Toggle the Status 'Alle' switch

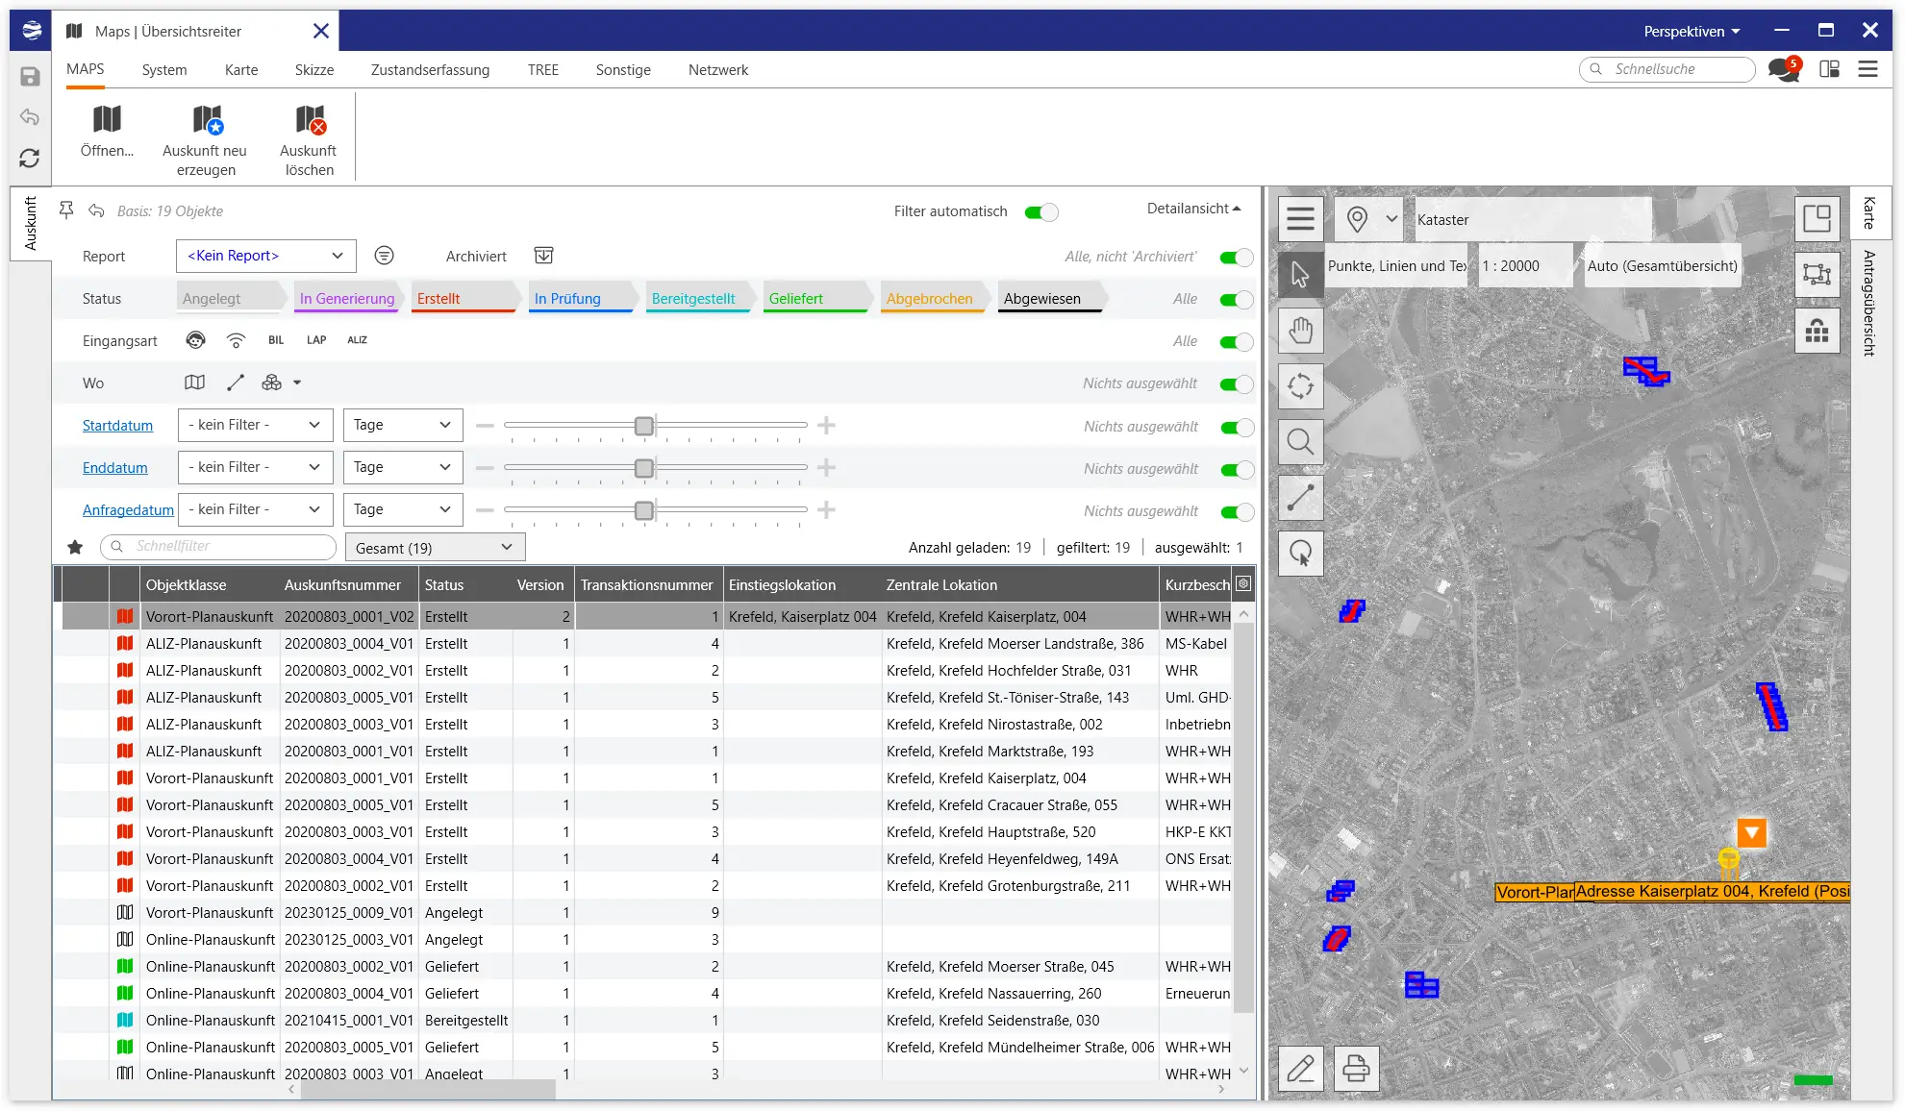(x=1236, y=299)
